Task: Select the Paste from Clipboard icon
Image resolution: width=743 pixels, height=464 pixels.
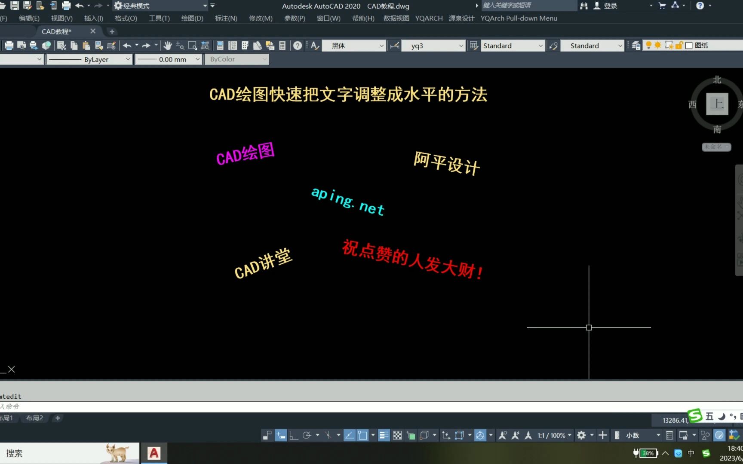Action: [x=86, y=45]
